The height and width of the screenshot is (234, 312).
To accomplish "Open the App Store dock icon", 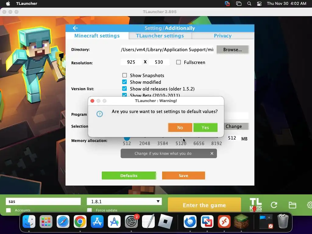I will [x=97, y=222].
